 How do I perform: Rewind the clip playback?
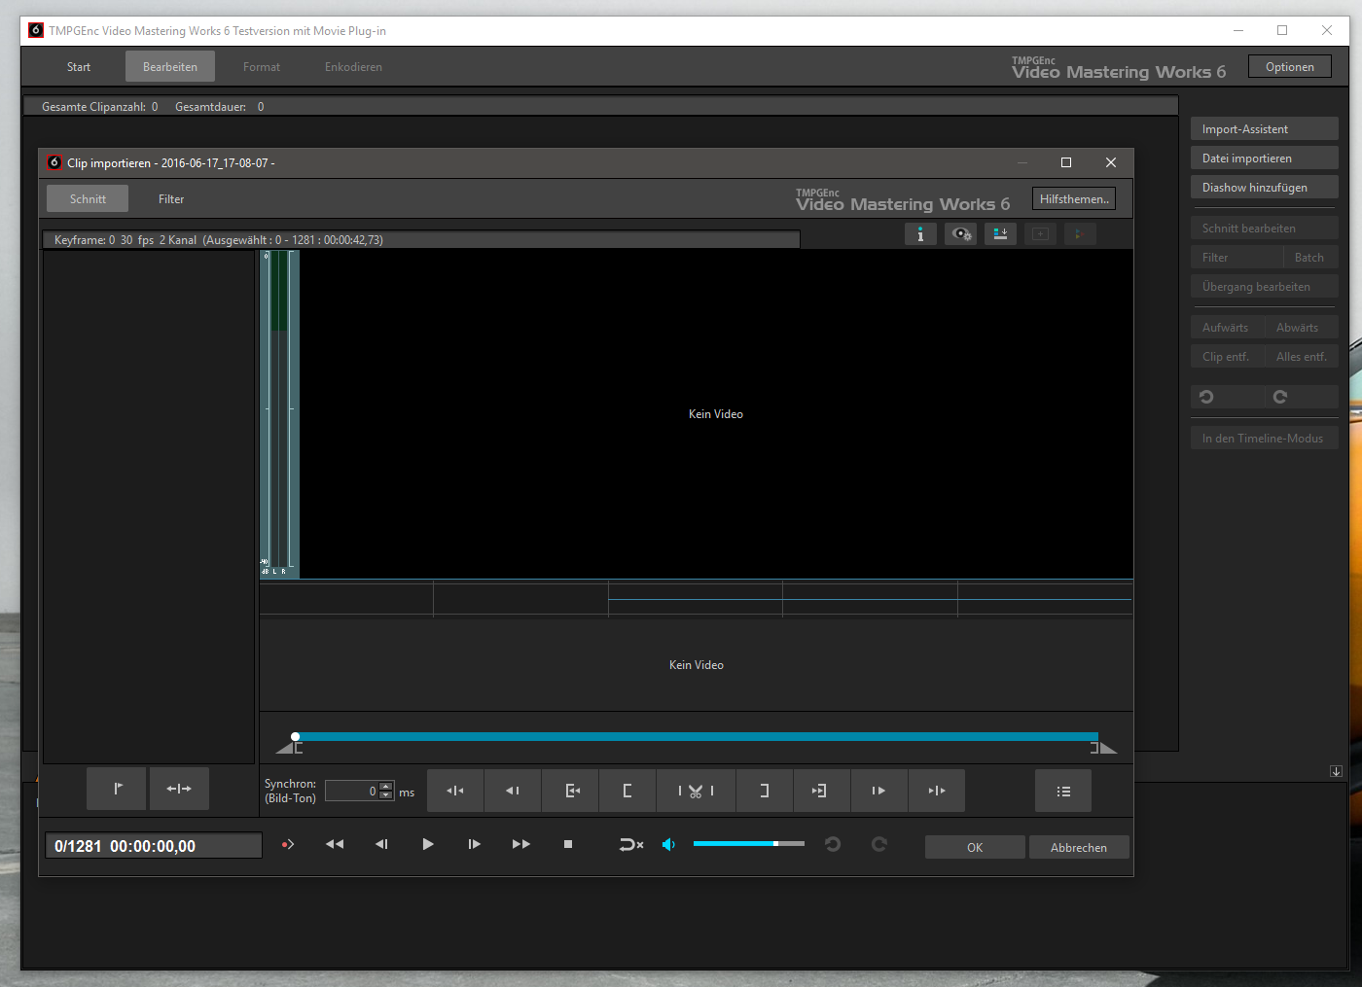click(335, 844)
